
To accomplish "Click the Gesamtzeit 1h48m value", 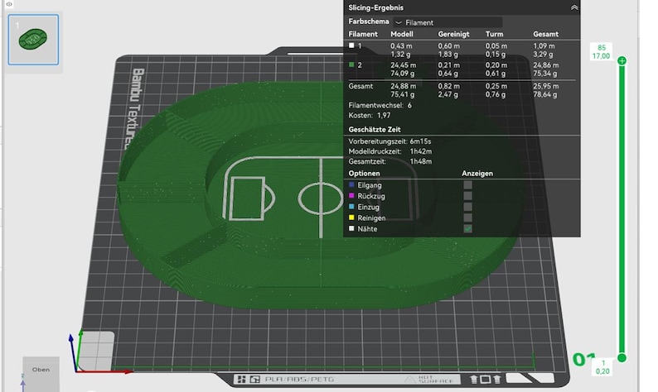I will tap(421, 161).
